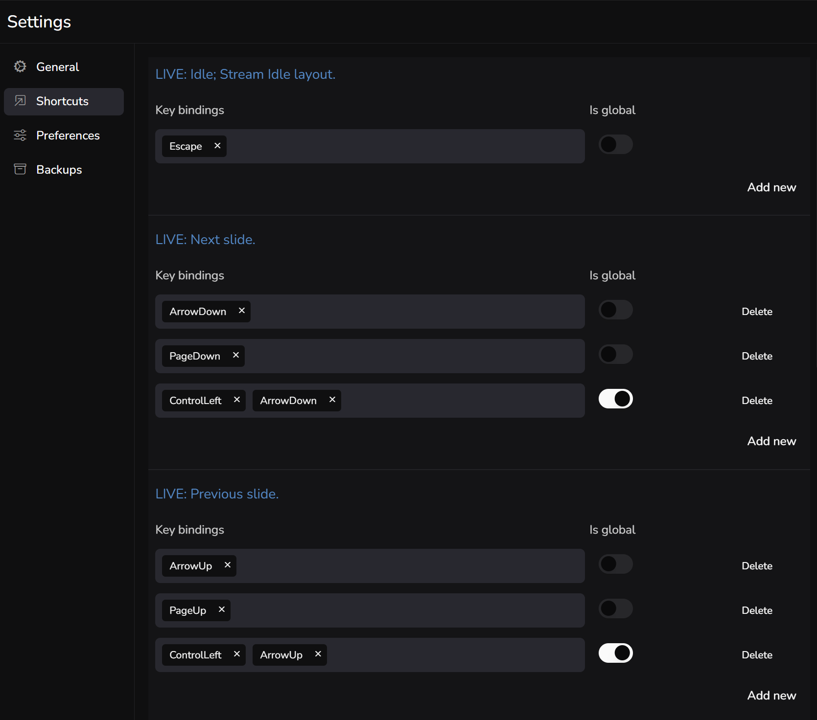Enable Is global for PageUp binding

tap(616, 608)
